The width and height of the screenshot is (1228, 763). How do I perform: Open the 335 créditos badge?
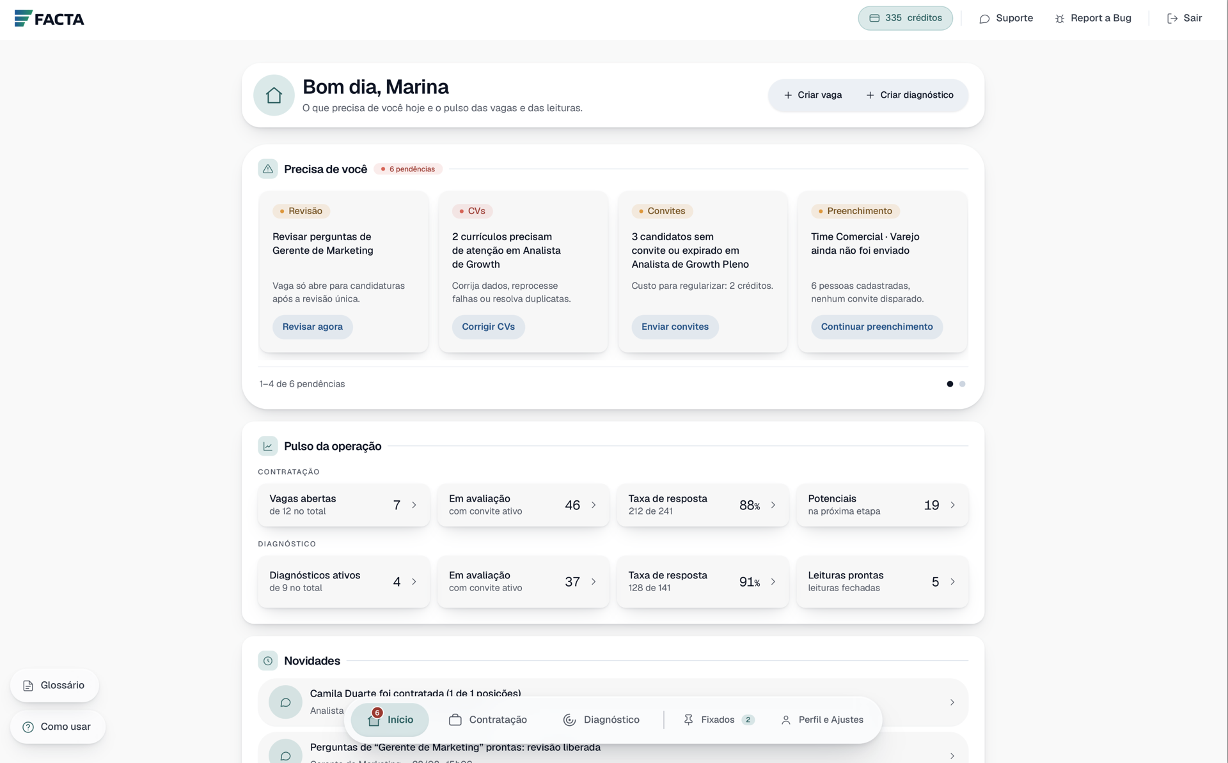(905, 18)
